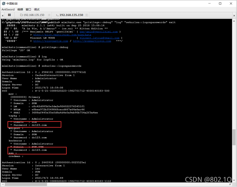This screenshot has width=237, height=187.
Task: Click the home grid icon tab
Action: 9,15
